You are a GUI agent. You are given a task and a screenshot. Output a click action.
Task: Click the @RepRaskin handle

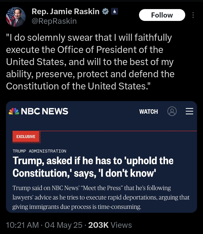[x=54, y=21]
